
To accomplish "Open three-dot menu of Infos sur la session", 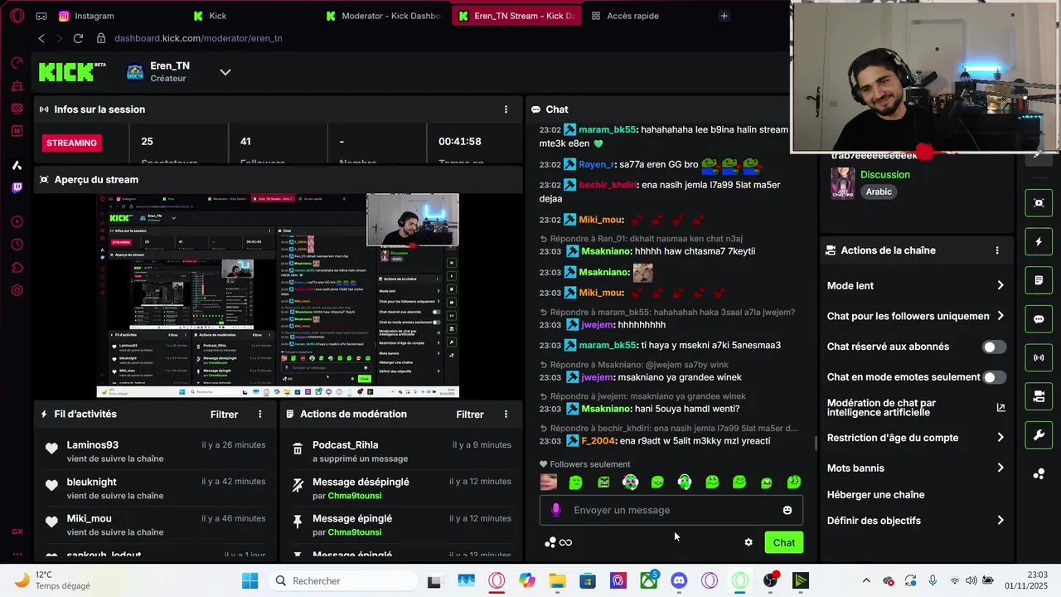I will pos(506,109).
